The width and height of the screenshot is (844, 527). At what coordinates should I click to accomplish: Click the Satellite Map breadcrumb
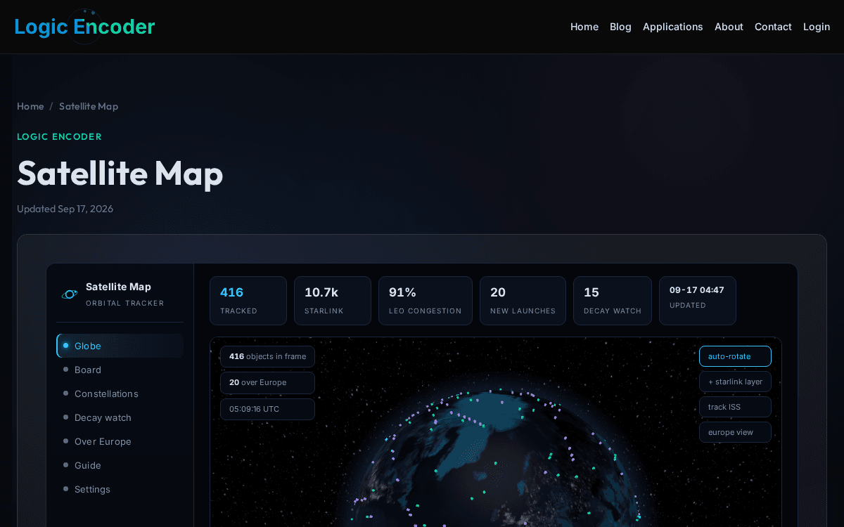[89, 106]
